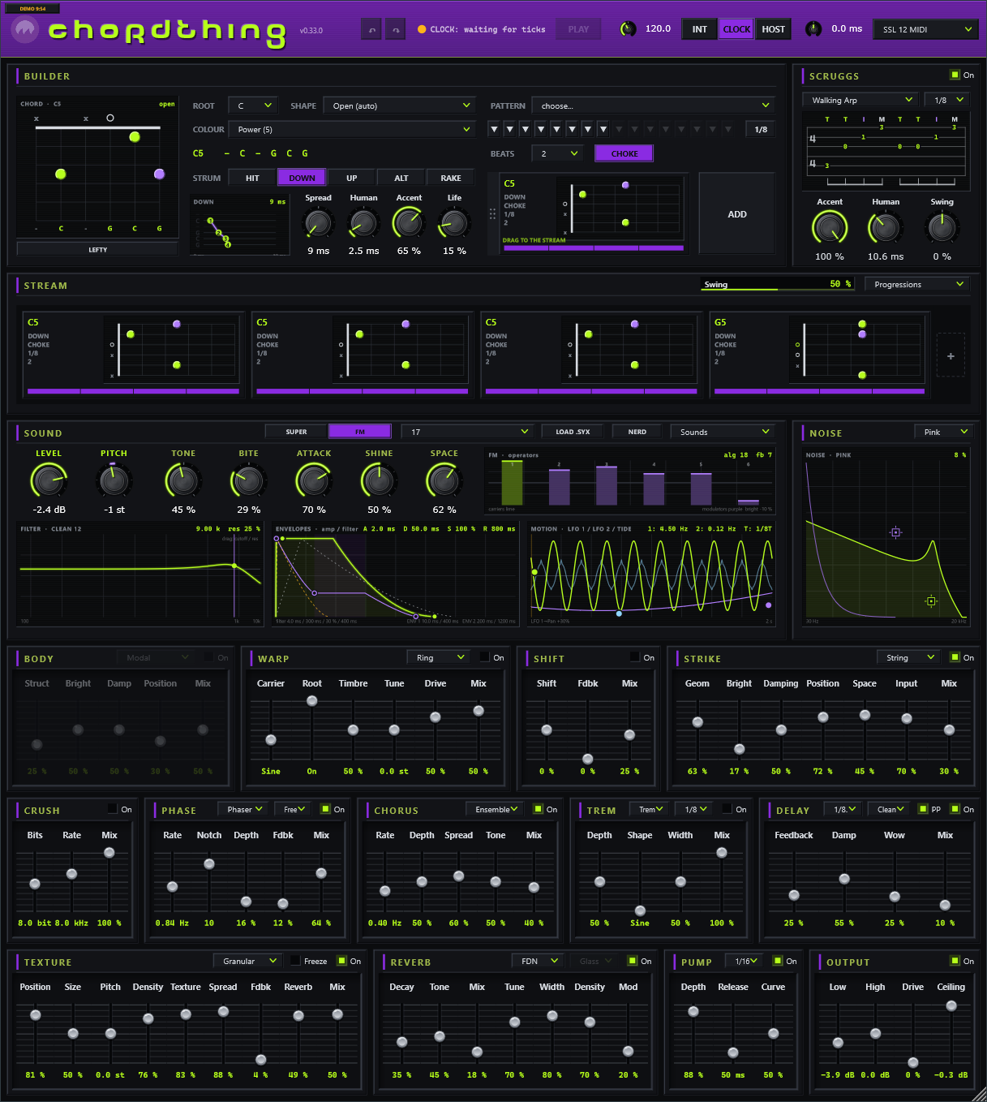Click the PITCH knob showing -1 st
Image resolution: width=987 pixels, height=1102 pixels.
pyautogui.click(x=114, y=481)
